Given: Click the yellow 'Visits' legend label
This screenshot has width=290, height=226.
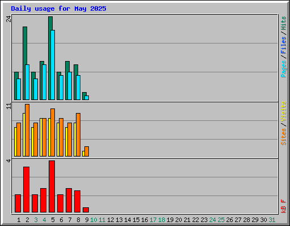Looking at the screenshot, I should [x=283, y=111].
